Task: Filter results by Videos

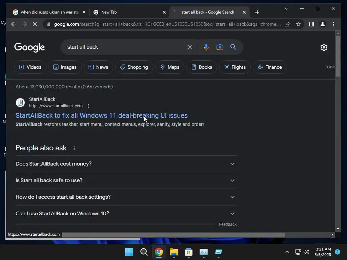Action: pyautogui.click(x=30, y=67)
